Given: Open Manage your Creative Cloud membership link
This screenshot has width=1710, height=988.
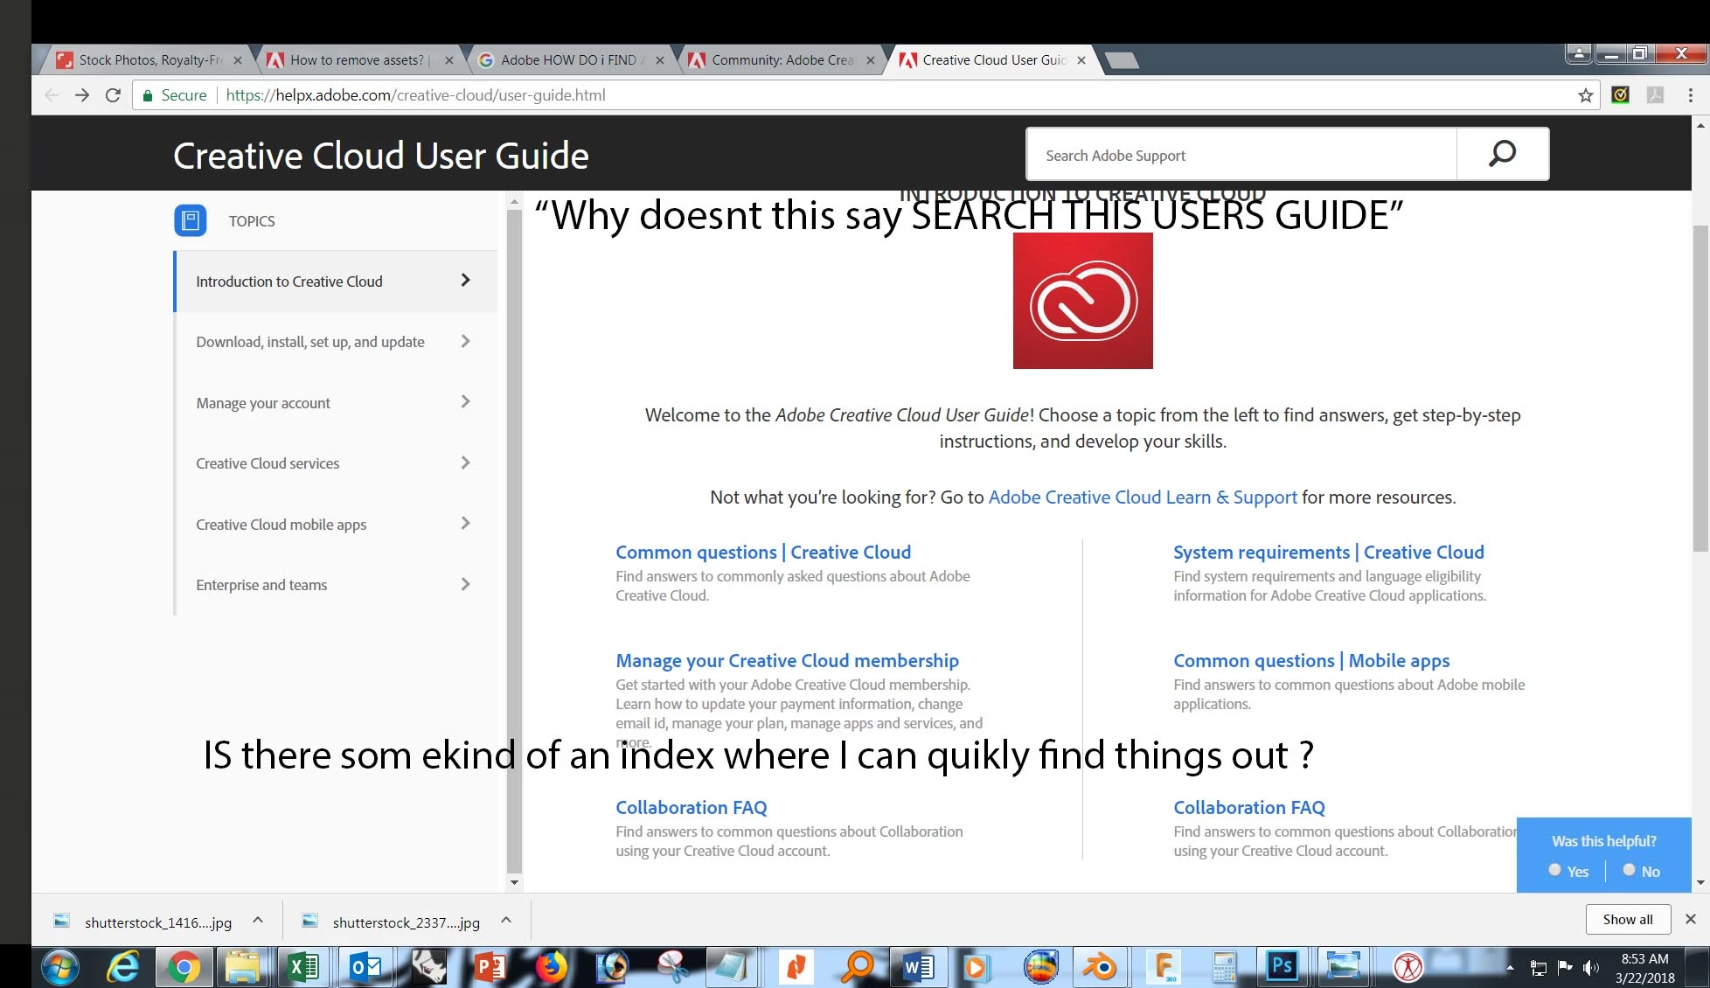Looking at the screenshot, I should 787,661.
